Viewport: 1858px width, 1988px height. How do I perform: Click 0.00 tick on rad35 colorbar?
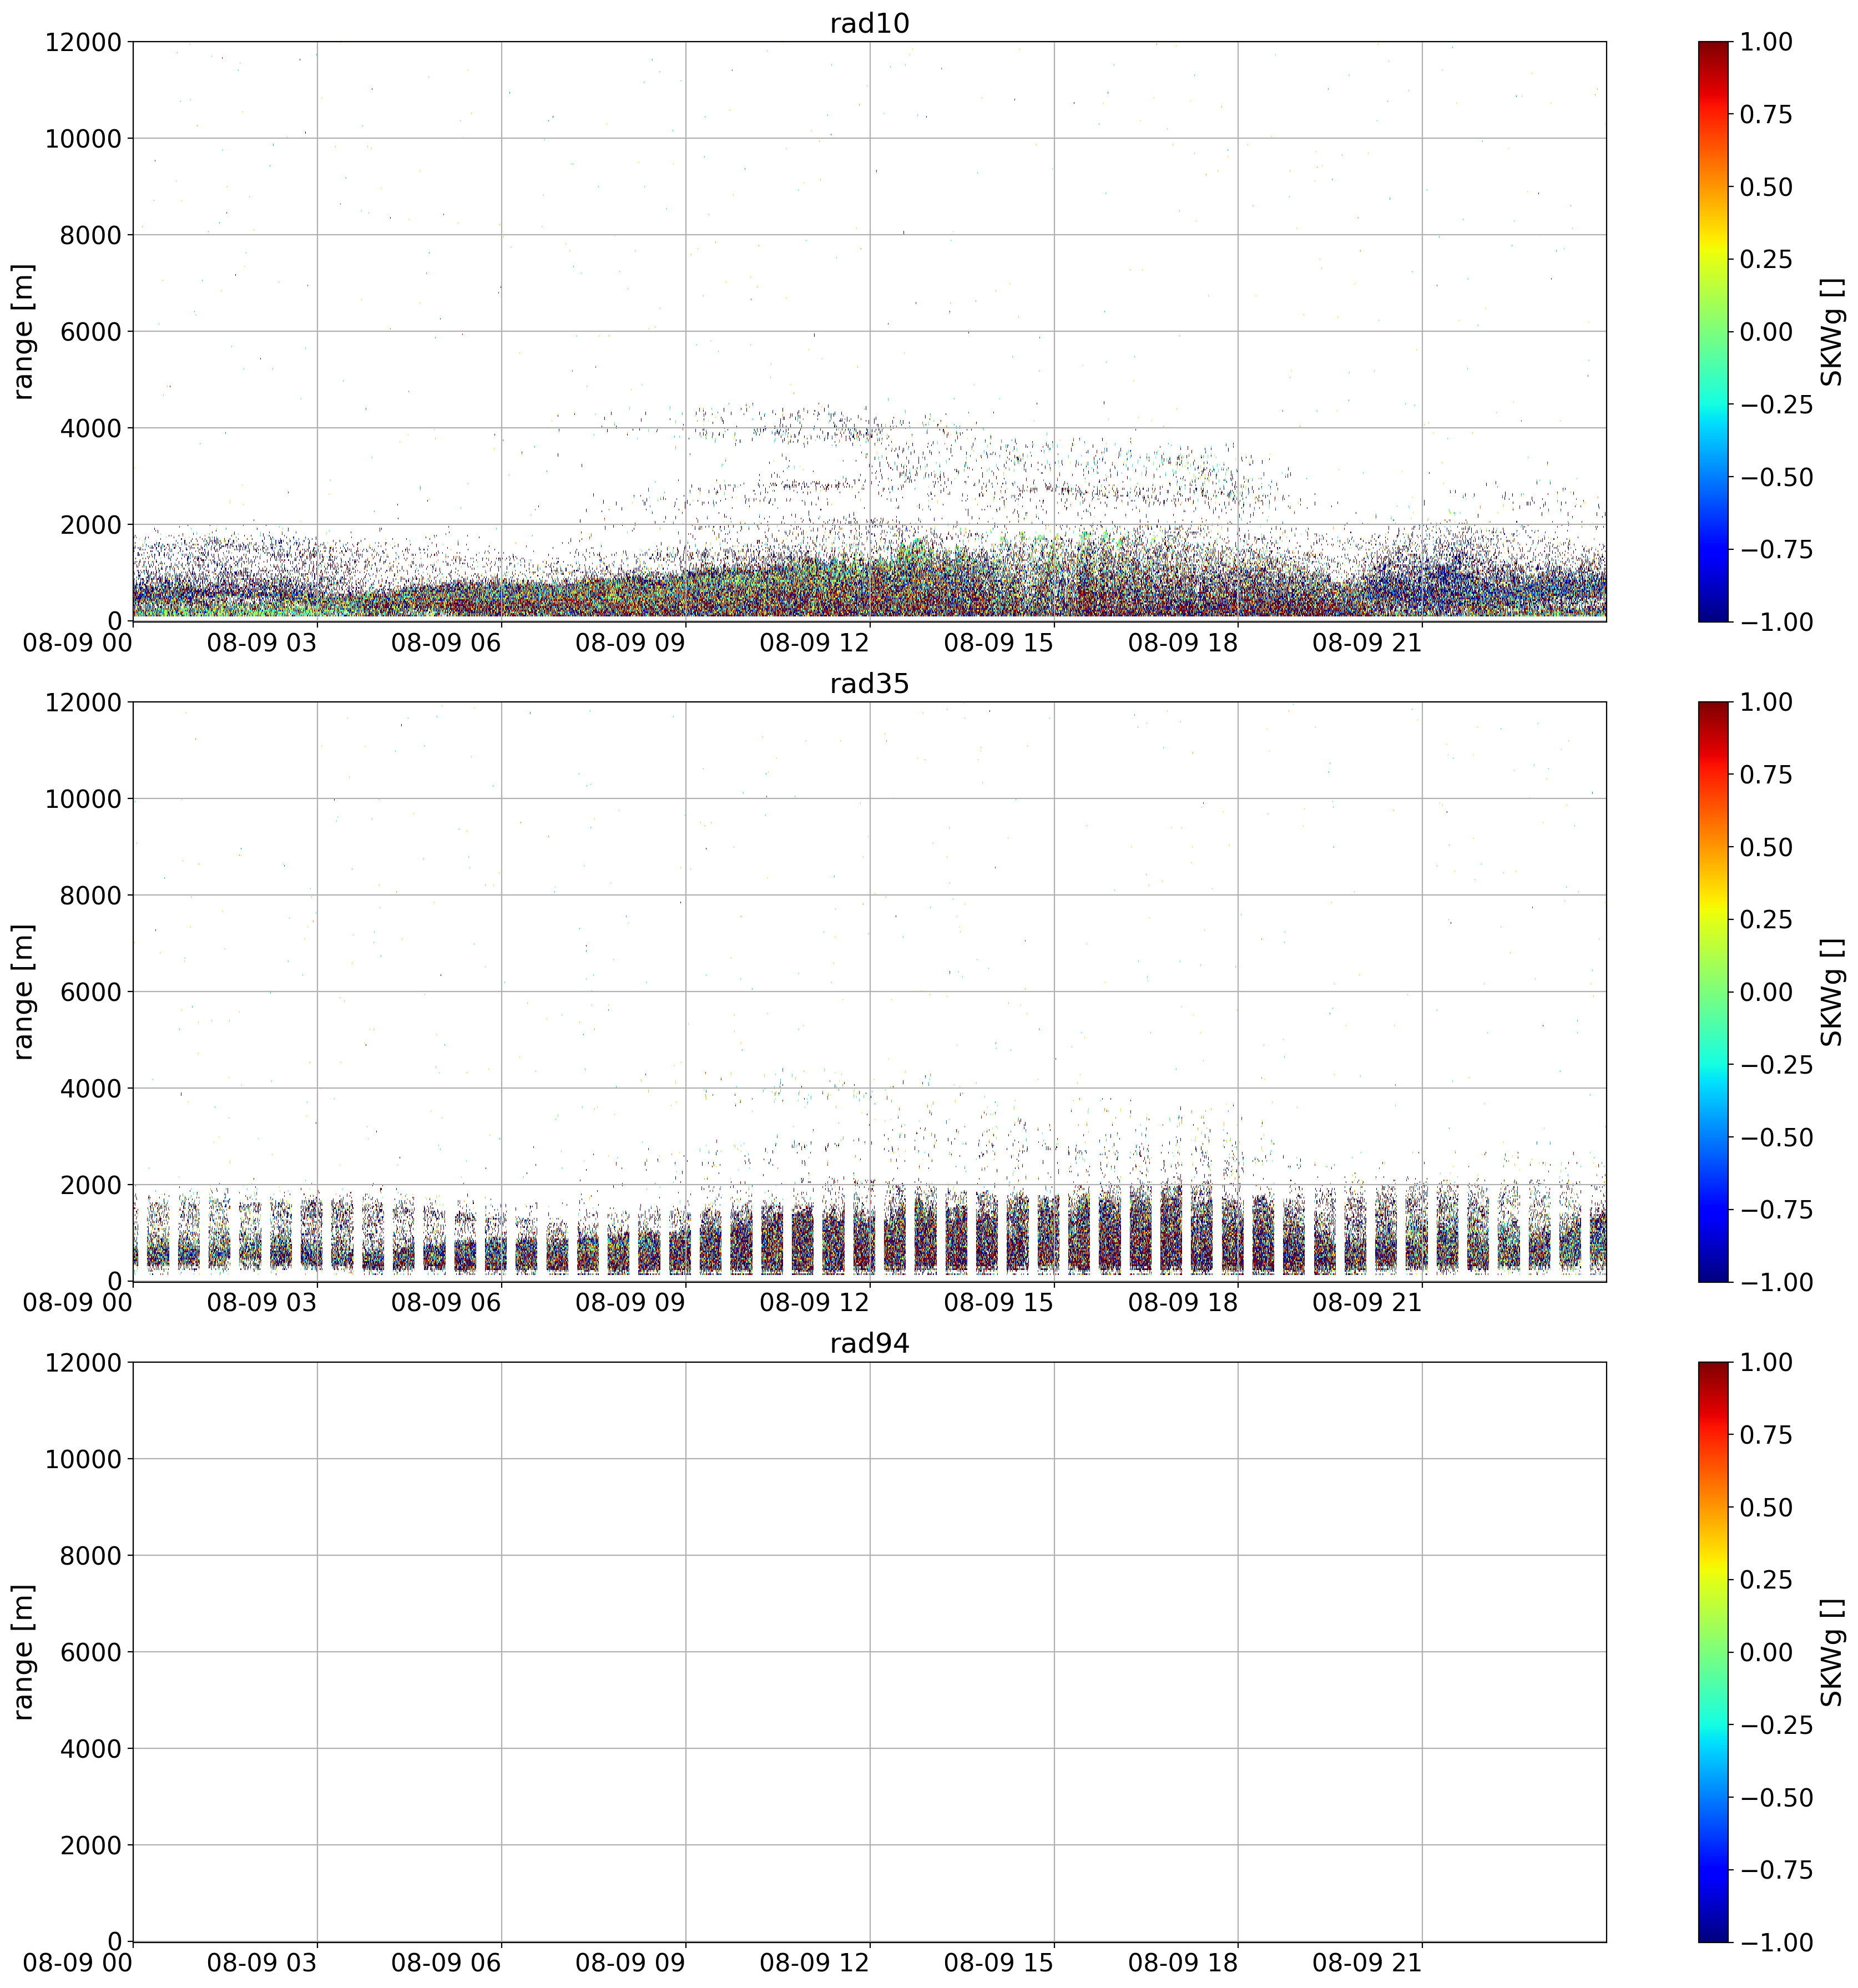click(1766, 992)
